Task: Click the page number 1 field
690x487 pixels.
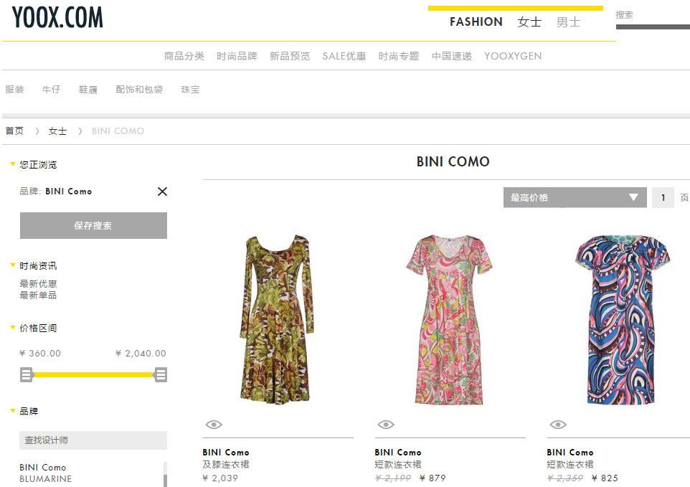Action: tap(663, 197)
